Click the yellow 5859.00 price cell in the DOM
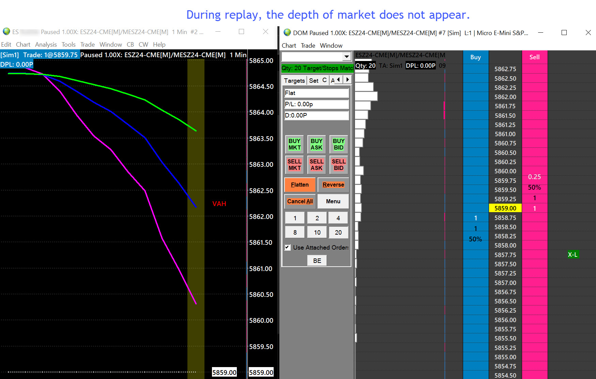 [505, 208]
